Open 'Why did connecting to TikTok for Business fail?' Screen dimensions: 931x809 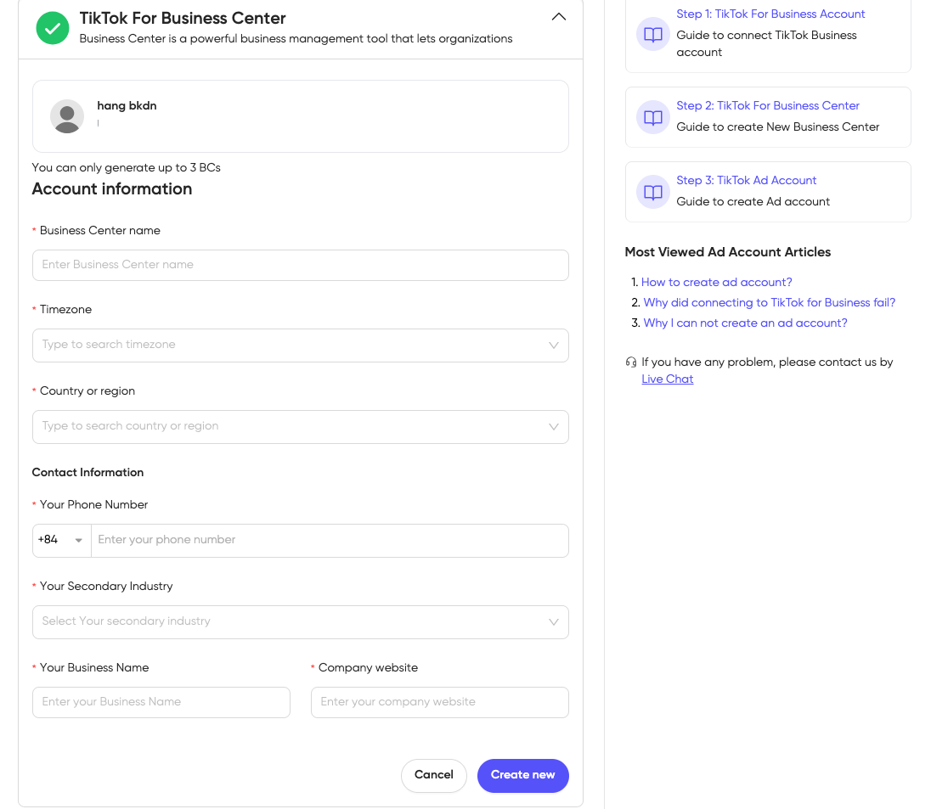click(769, 302)
